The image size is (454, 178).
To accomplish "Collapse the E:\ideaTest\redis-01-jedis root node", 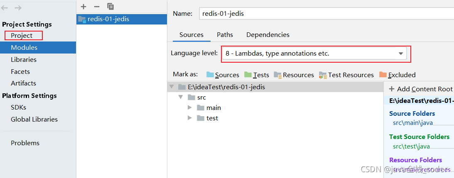I will pos(172,87).
